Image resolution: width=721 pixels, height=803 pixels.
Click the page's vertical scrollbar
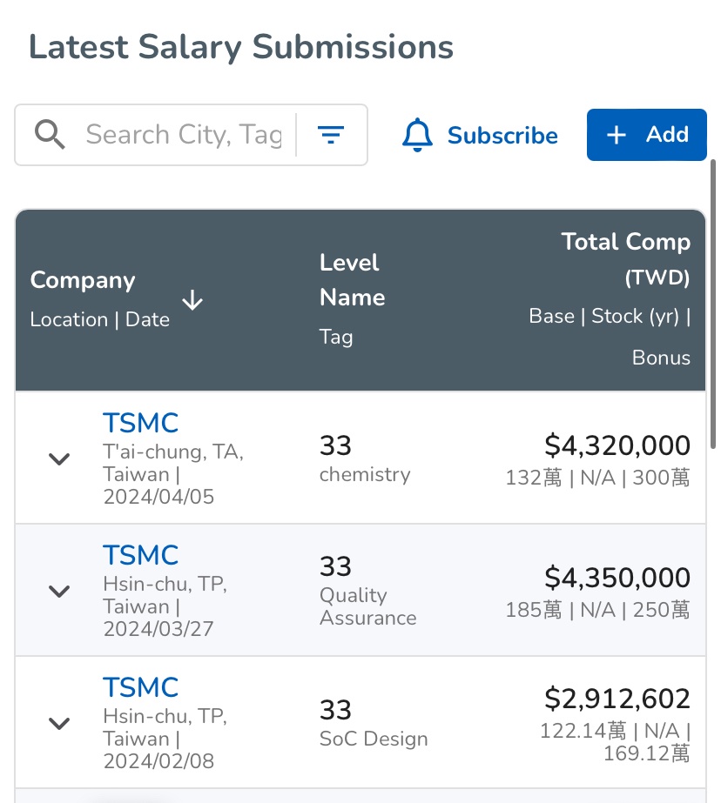point(715,304)
